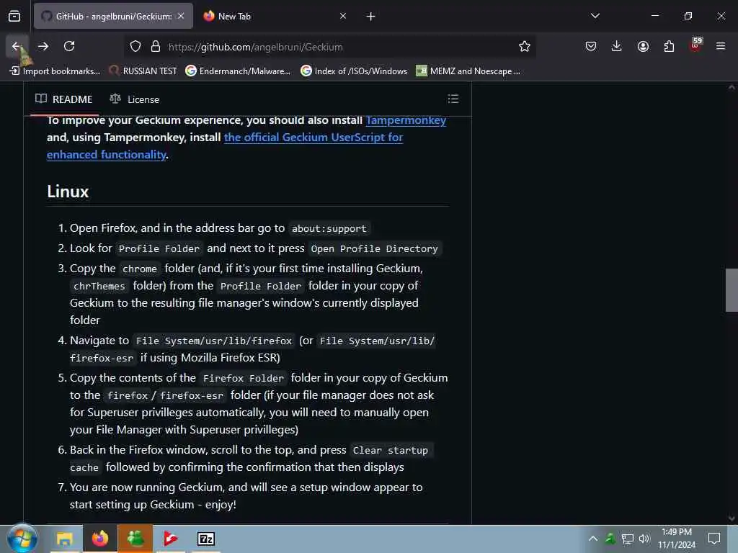738x553 pixels.
Task: Switch to the License tab
Action: (x=135, y=99)
